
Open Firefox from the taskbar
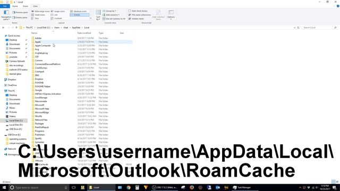[x=192, y=187]
